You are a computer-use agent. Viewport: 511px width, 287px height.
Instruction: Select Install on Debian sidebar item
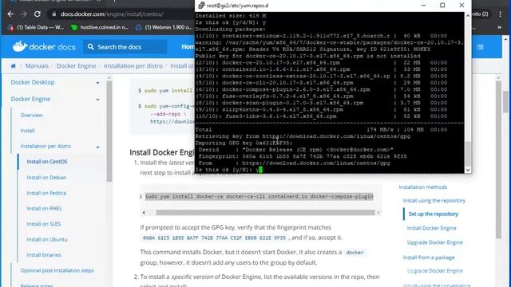46,177
